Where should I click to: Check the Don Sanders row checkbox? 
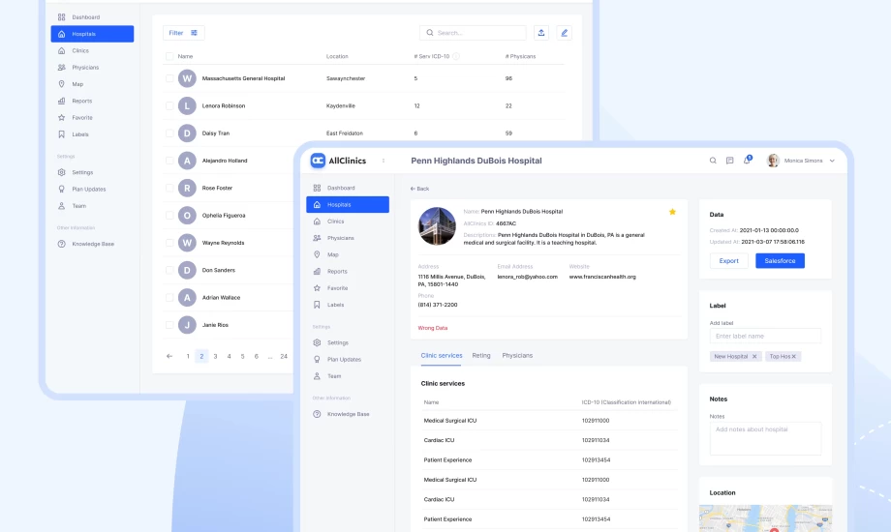pyautogui.click(x=169, y=270)
